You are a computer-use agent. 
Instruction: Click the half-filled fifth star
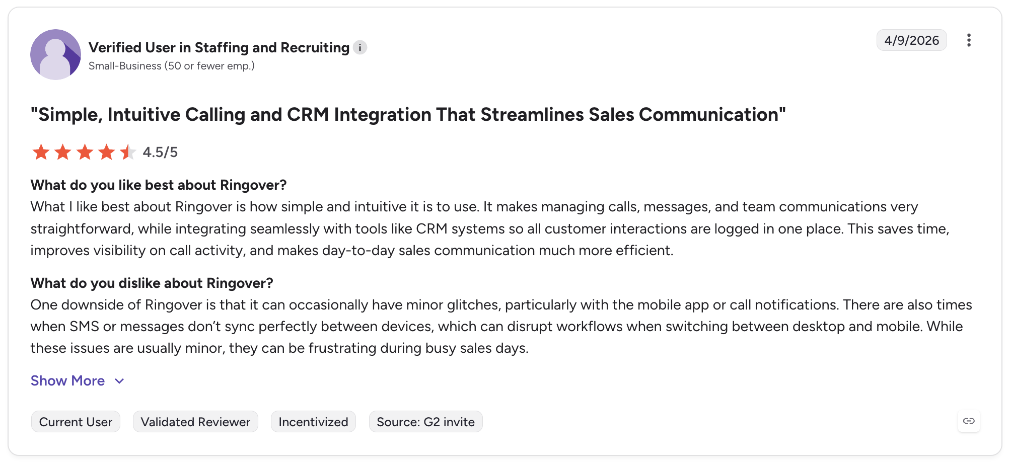coord(128,152)
